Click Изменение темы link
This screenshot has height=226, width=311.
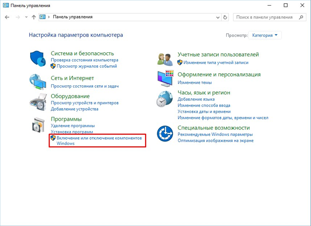[195, 82]
